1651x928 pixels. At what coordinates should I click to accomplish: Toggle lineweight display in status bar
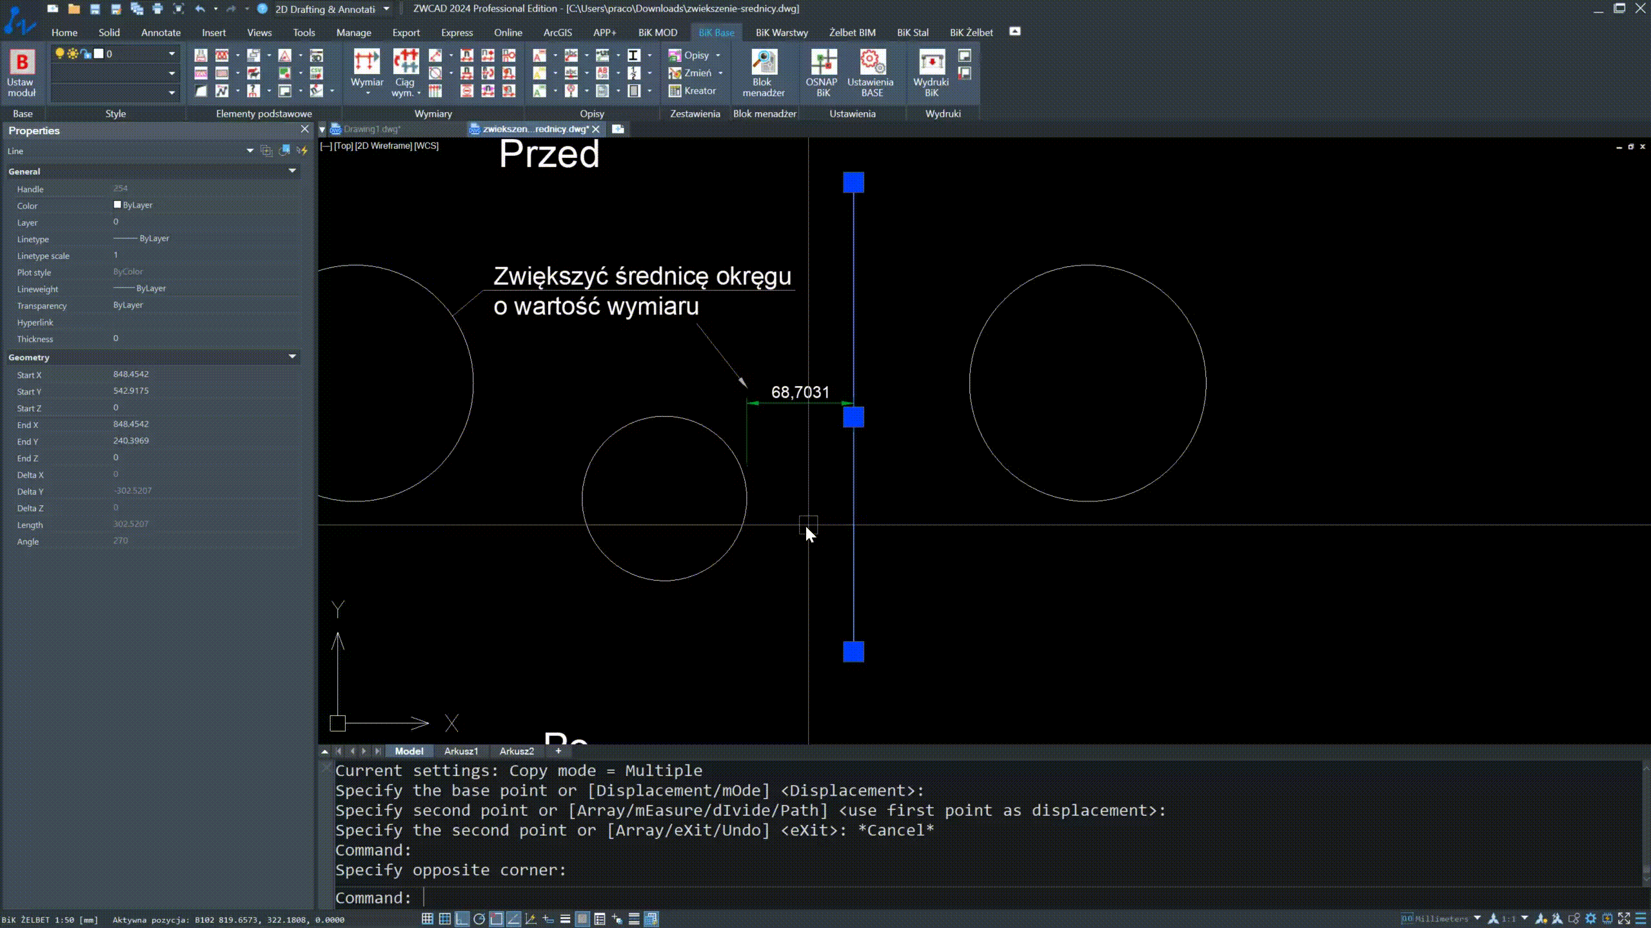pos(565,919)
